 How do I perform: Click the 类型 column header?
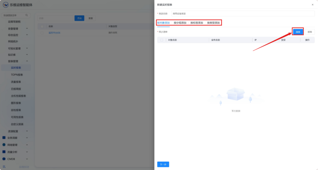(283, 40)
